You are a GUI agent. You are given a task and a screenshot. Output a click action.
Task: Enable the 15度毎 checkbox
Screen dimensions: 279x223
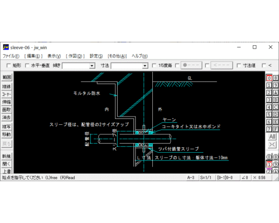[154, 65]
